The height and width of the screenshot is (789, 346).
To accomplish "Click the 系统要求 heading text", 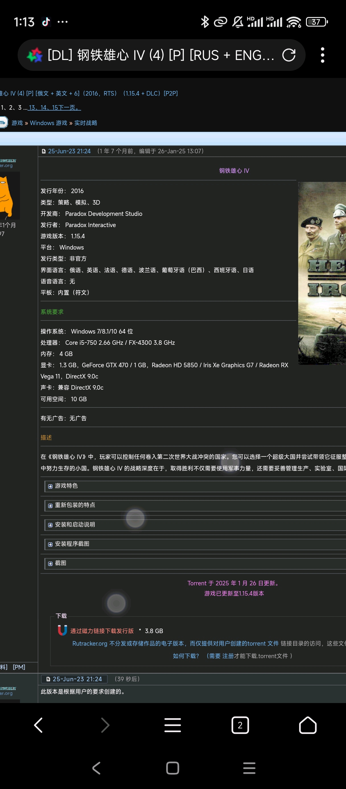I will tap(52, 312).
